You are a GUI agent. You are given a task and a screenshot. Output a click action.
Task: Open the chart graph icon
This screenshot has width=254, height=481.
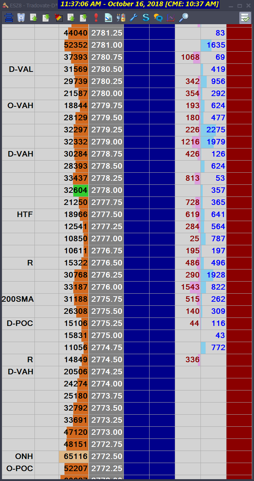click(x=171, y=17)
